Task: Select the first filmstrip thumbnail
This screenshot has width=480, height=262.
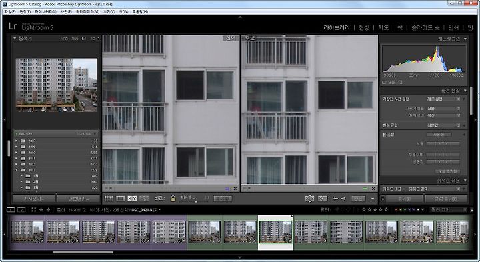Action: [x=27, y=232]
